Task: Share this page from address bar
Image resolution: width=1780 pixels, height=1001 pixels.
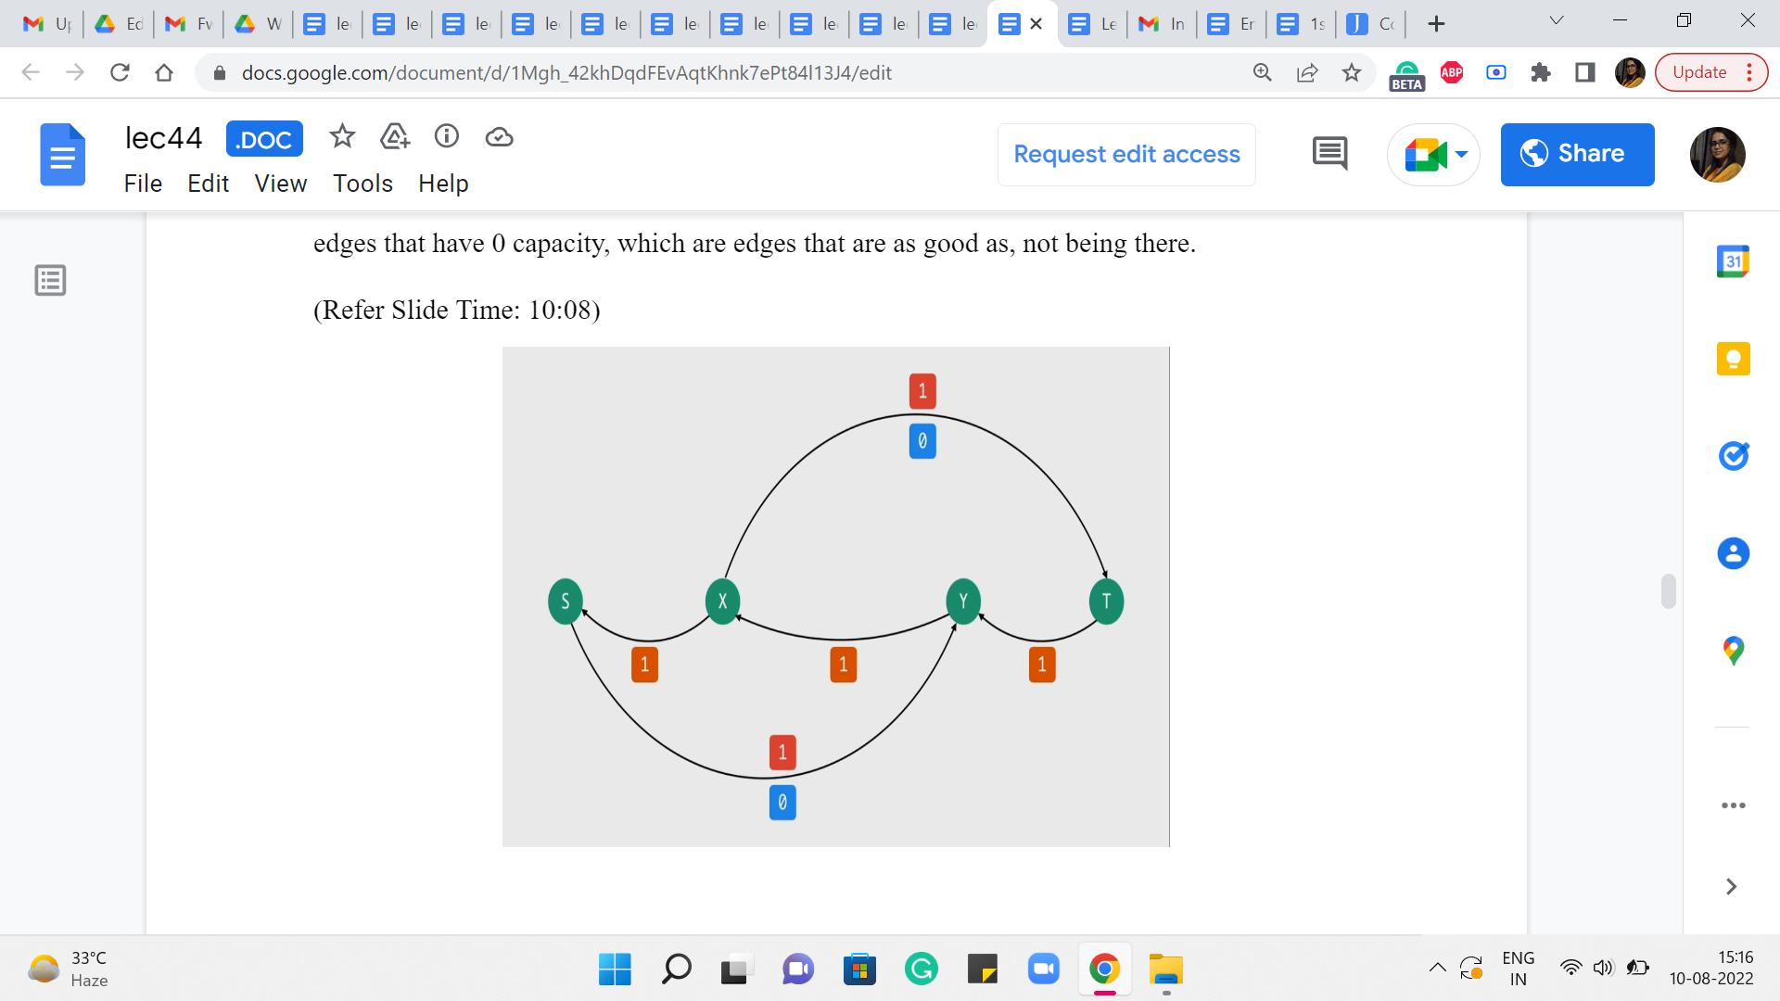Action: (1307, 72)
